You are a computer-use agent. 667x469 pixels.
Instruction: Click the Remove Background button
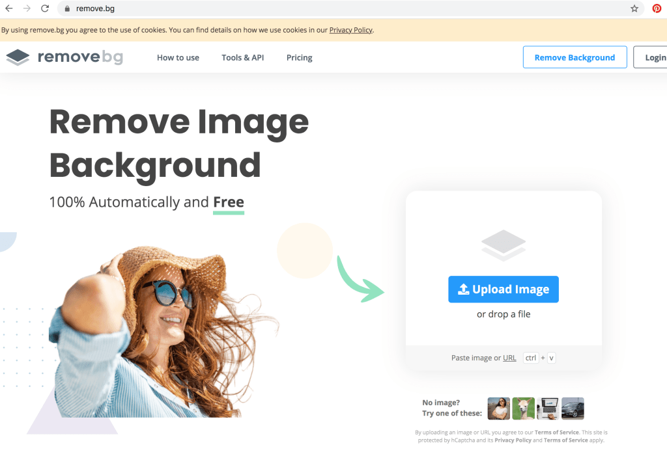(x=575, y=57)
